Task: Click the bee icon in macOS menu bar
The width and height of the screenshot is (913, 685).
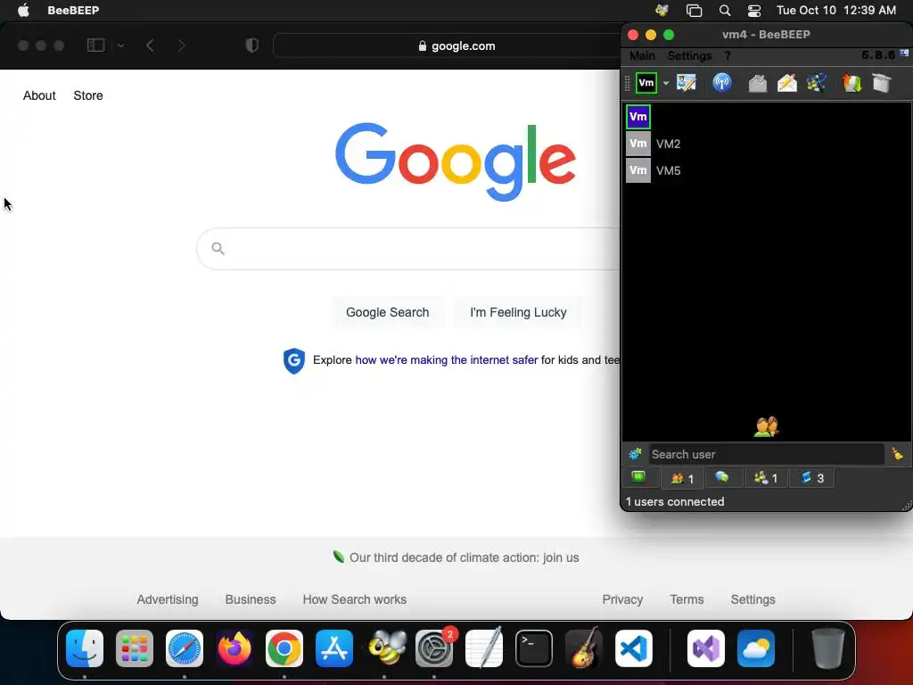Action: click(662, 10)
